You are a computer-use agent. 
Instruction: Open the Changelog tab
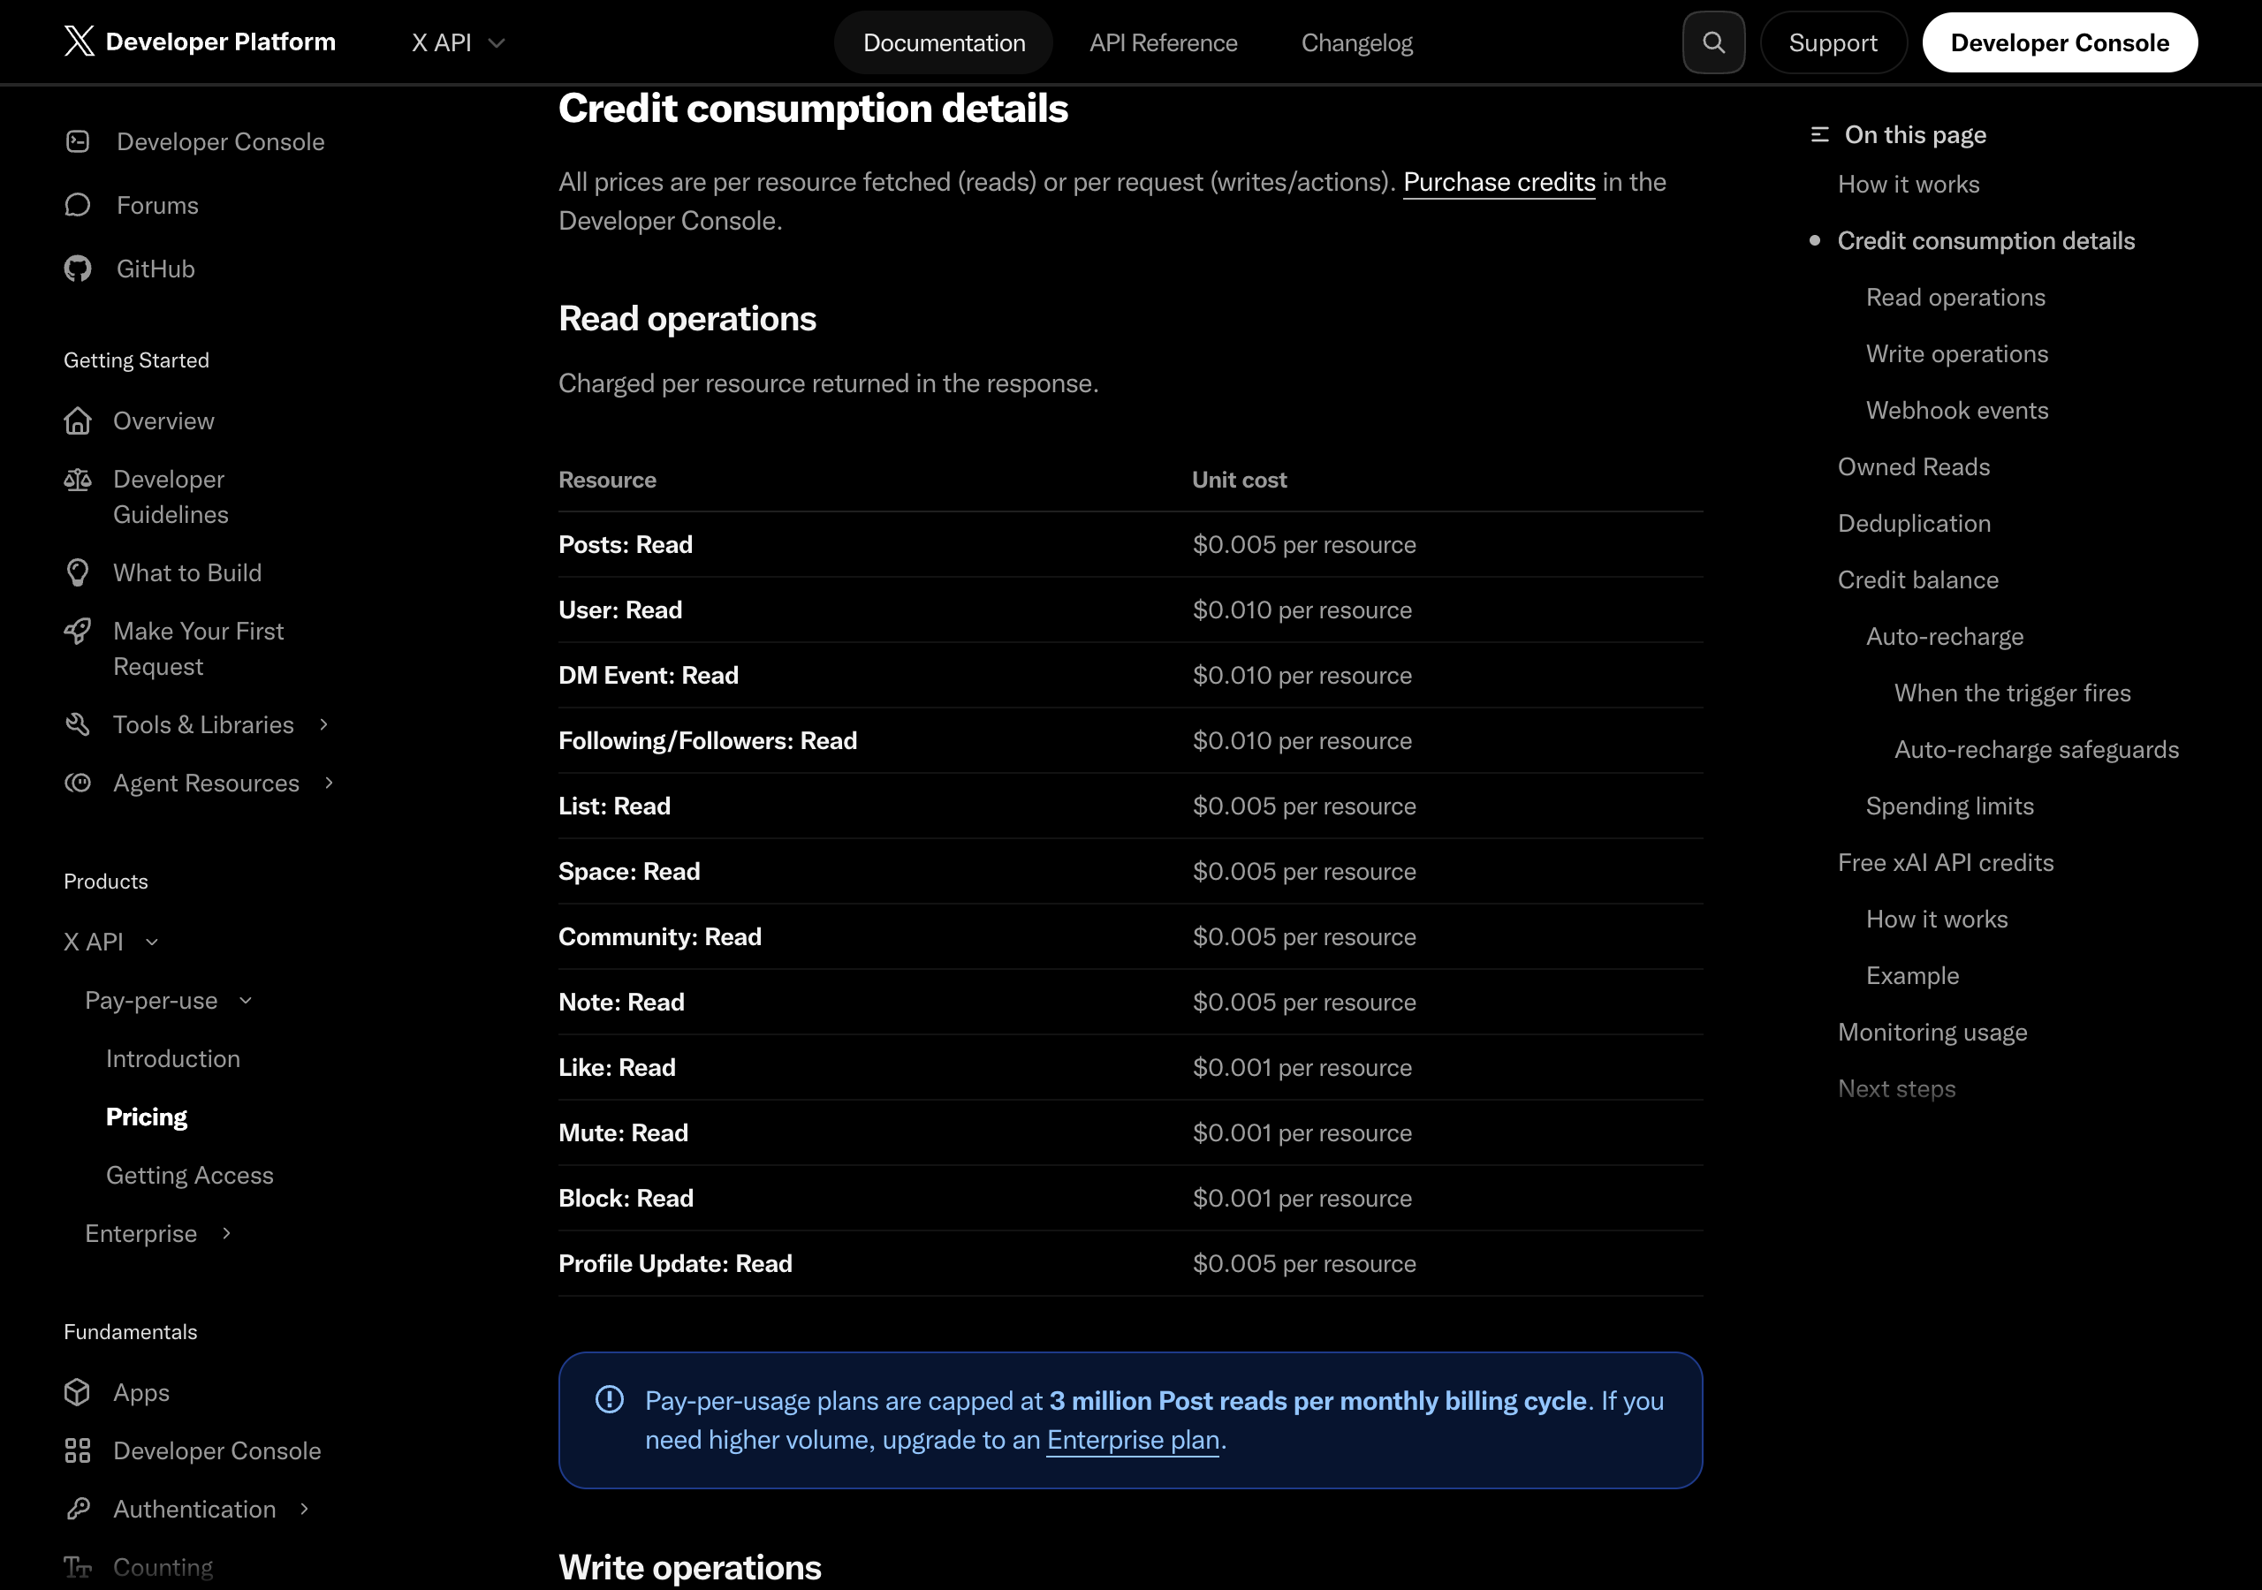coord(1356,42)
